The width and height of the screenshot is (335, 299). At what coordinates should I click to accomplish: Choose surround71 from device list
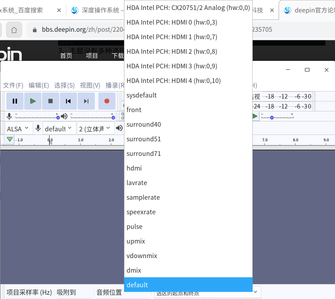pyautogui.click(x=188, y=154)
